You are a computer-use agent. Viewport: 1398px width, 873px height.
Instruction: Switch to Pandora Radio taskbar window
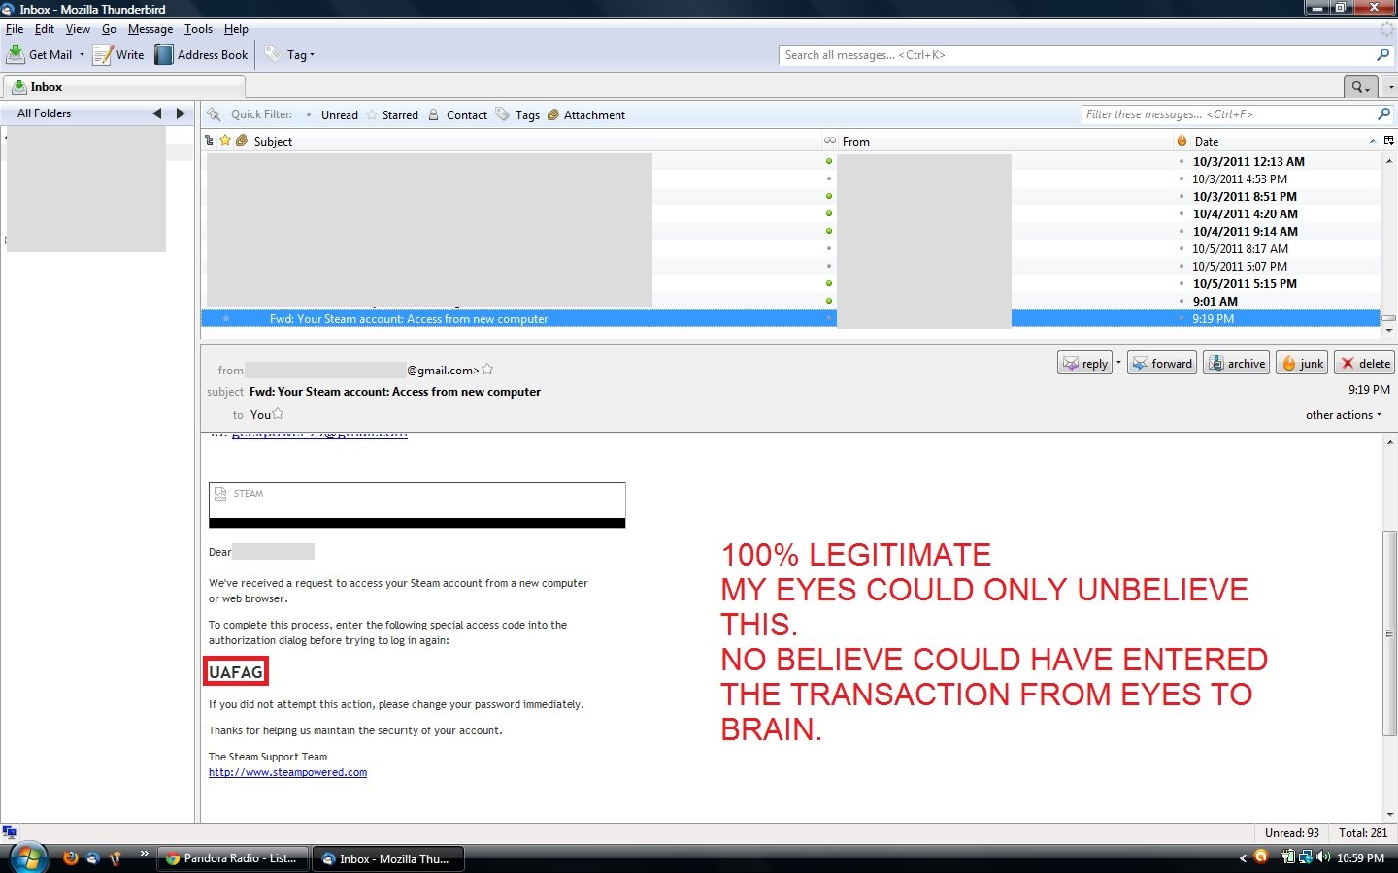(x=233, y=858)
